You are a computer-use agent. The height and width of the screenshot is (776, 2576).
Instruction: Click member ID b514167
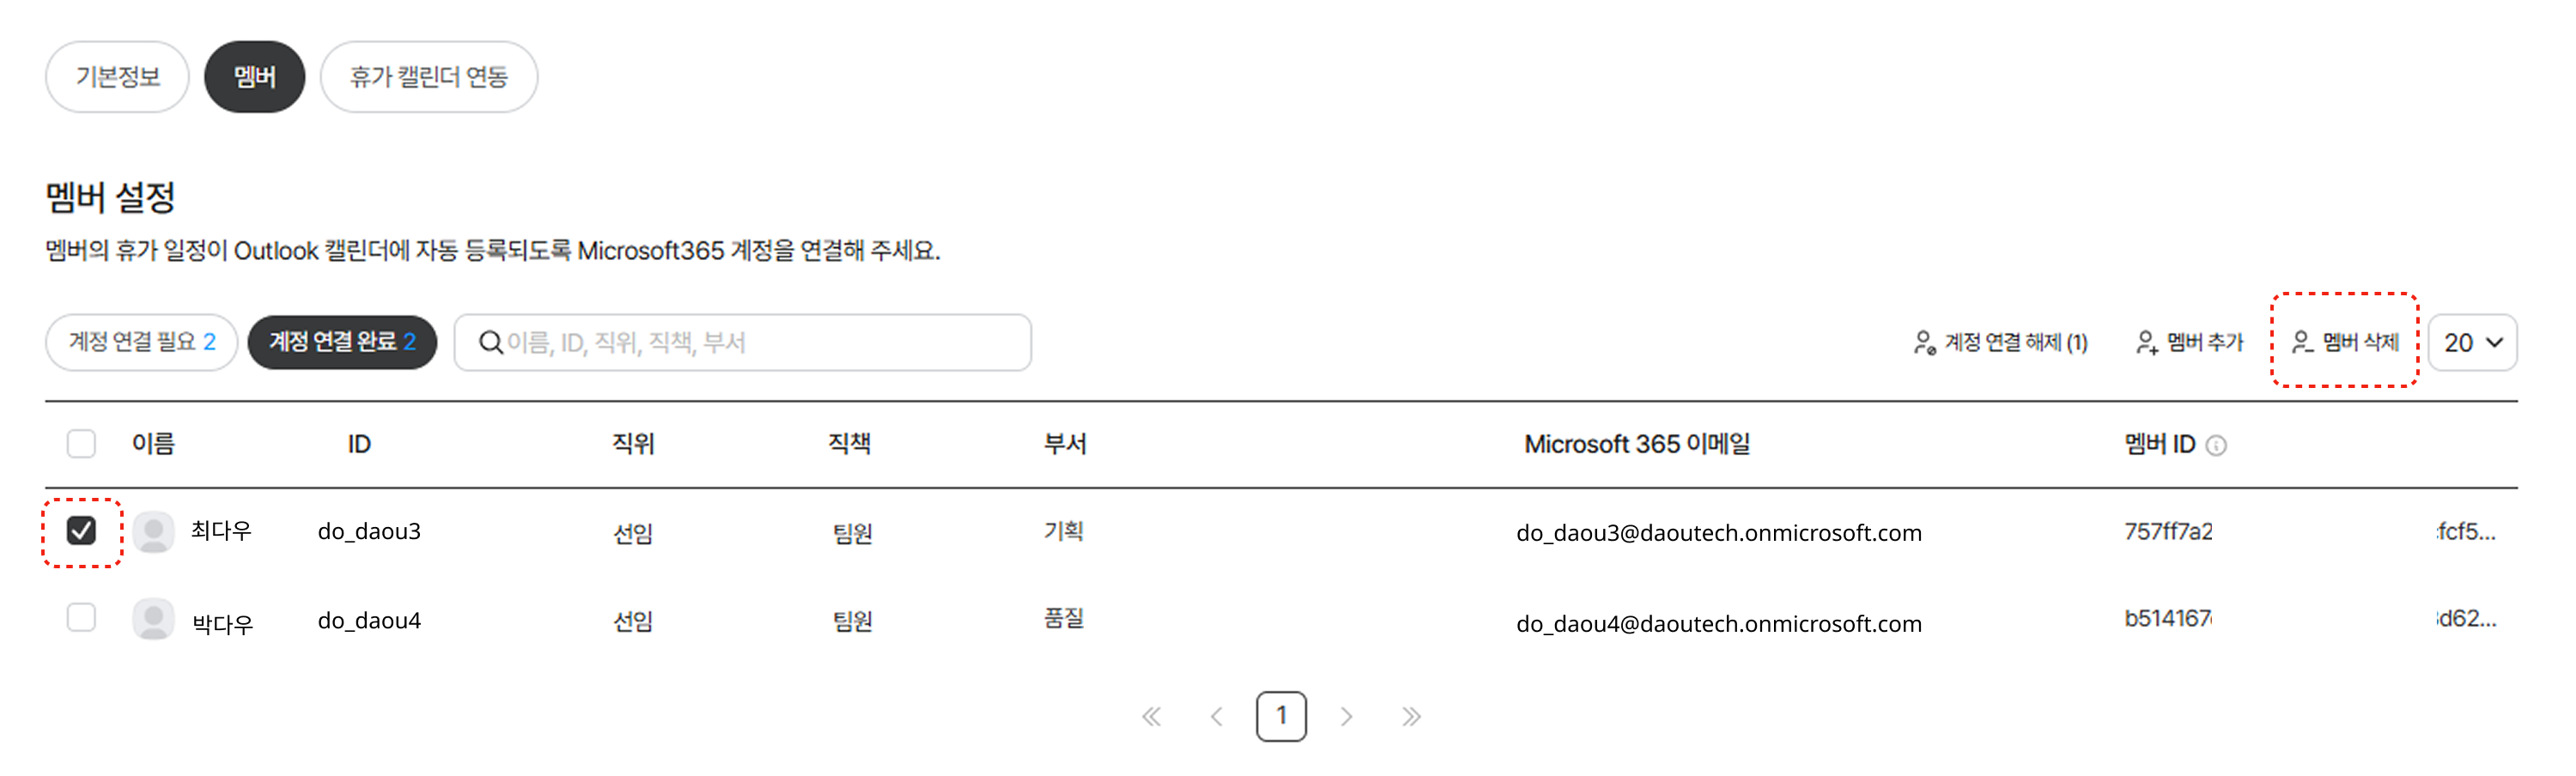(2168, 619)
